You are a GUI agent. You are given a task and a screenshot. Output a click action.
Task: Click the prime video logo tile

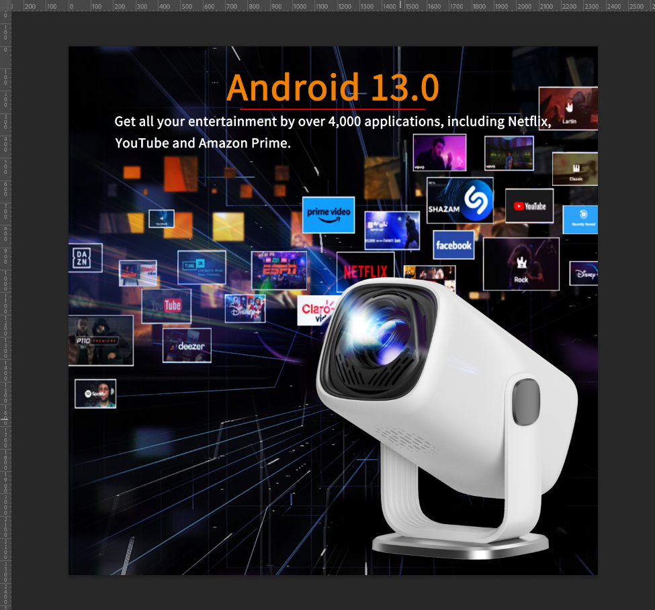(328, 215)
